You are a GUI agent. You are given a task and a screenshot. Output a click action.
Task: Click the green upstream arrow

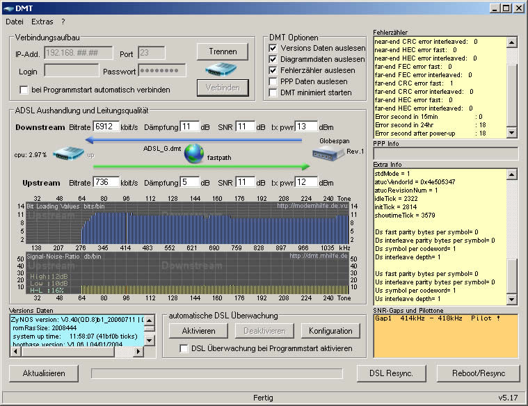click(202, 167)
